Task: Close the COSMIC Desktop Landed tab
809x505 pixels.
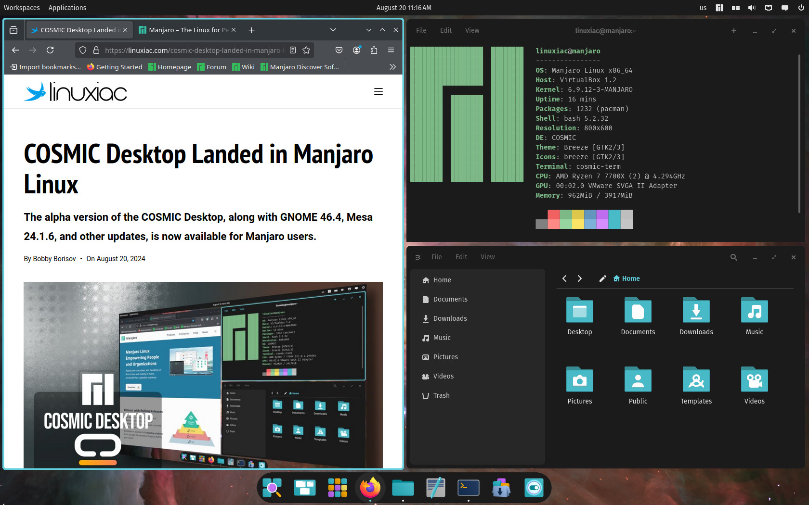Action: pyautogui.click(x=125, y=30)
